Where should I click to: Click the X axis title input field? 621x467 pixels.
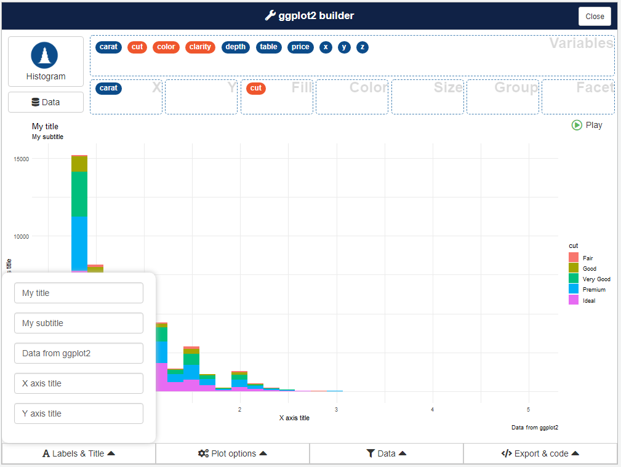pos(79,383)
